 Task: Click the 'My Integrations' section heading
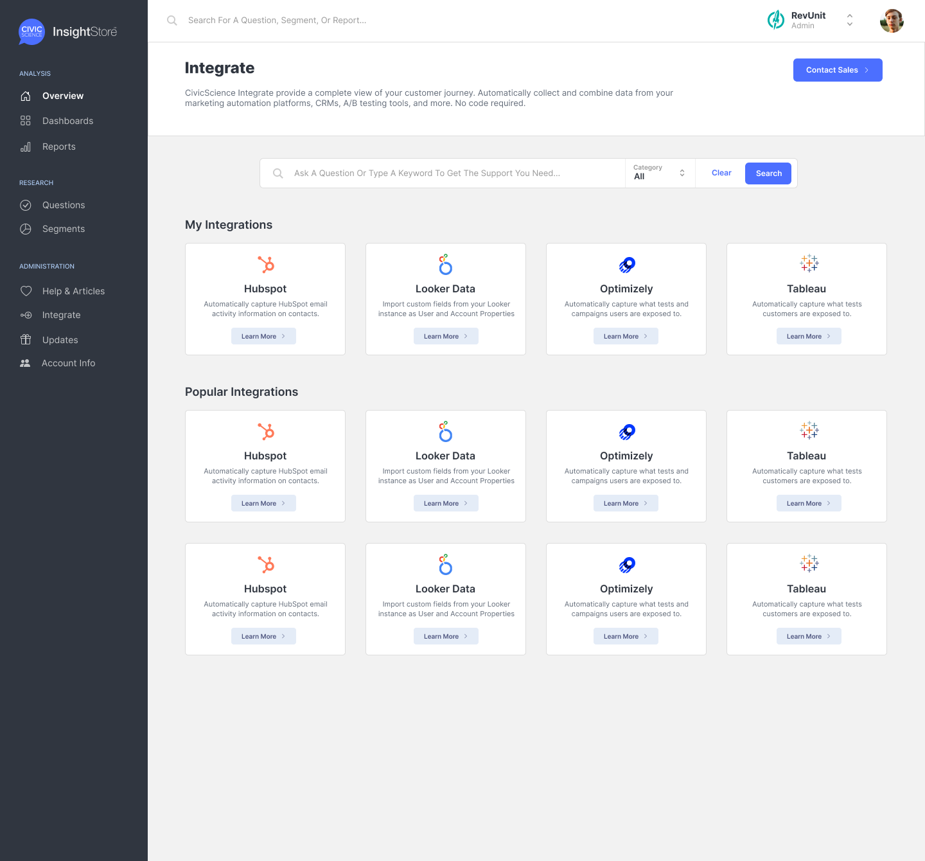[229, 225]
